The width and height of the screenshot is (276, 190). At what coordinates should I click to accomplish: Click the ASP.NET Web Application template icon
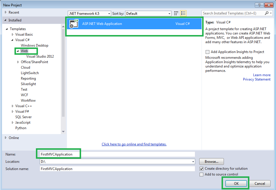(74, 24)
